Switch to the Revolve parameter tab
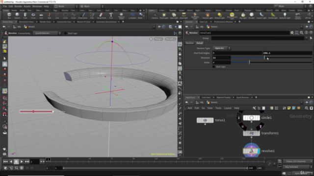The image size is (314, 176). (x=189, y=43)
